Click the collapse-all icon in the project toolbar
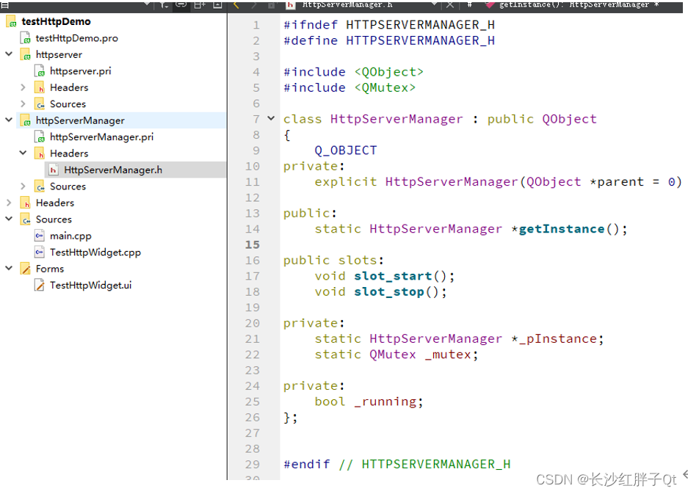Viewport: 688px width, 494px height. (217, 6)
